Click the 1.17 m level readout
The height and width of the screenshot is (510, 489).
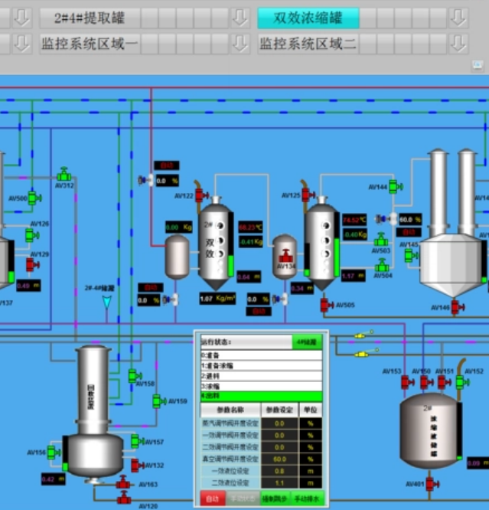(354, 276)
